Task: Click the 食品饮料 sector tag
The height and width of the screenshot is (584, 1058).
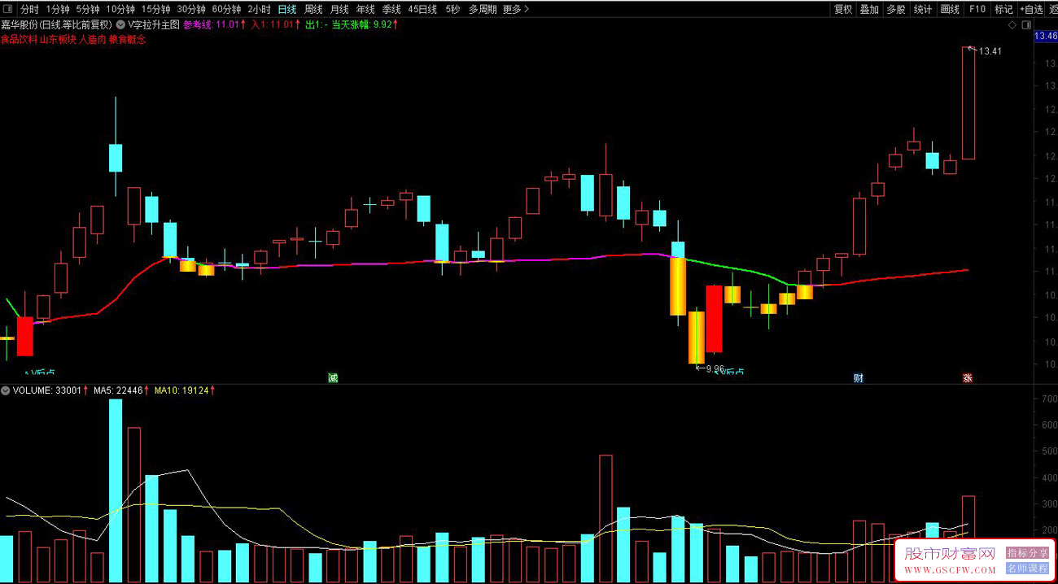Action: (x=20, y=39)
